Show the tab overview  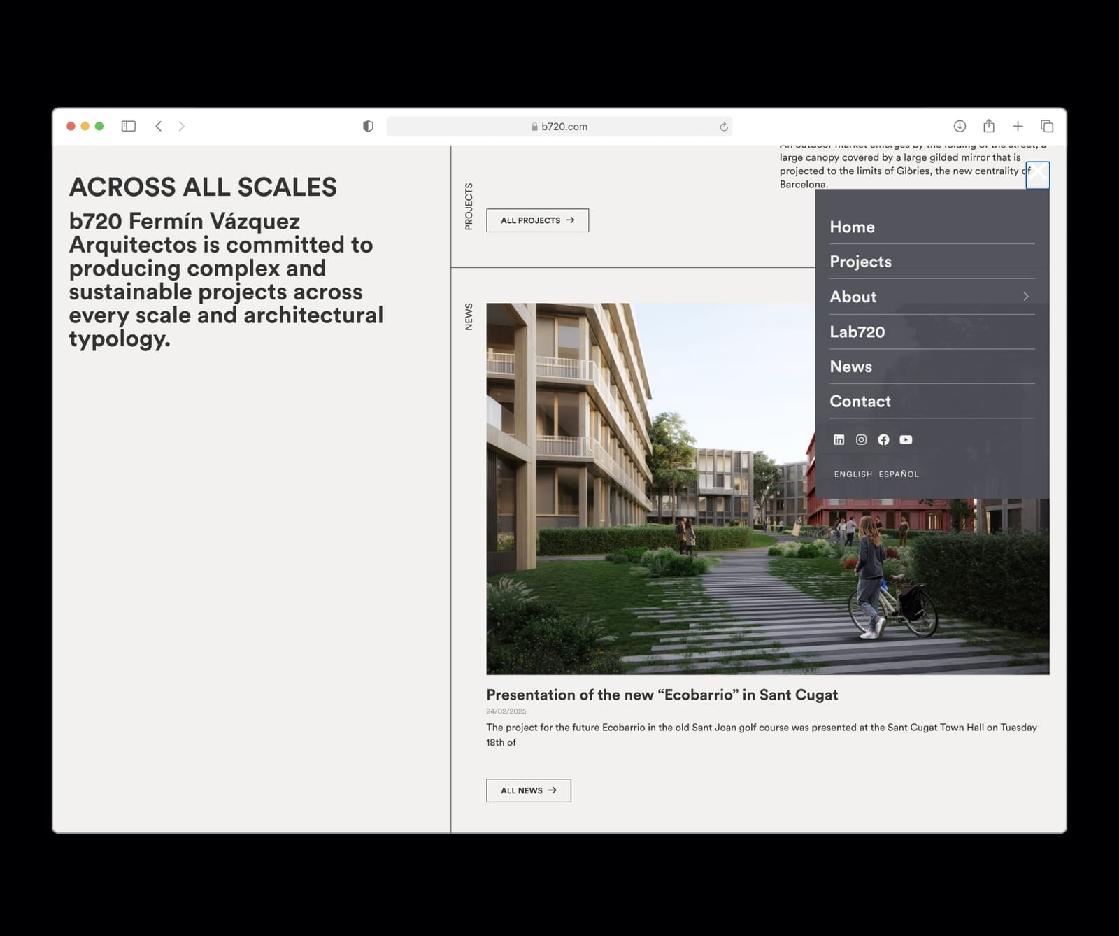(x=1047, y=126)
